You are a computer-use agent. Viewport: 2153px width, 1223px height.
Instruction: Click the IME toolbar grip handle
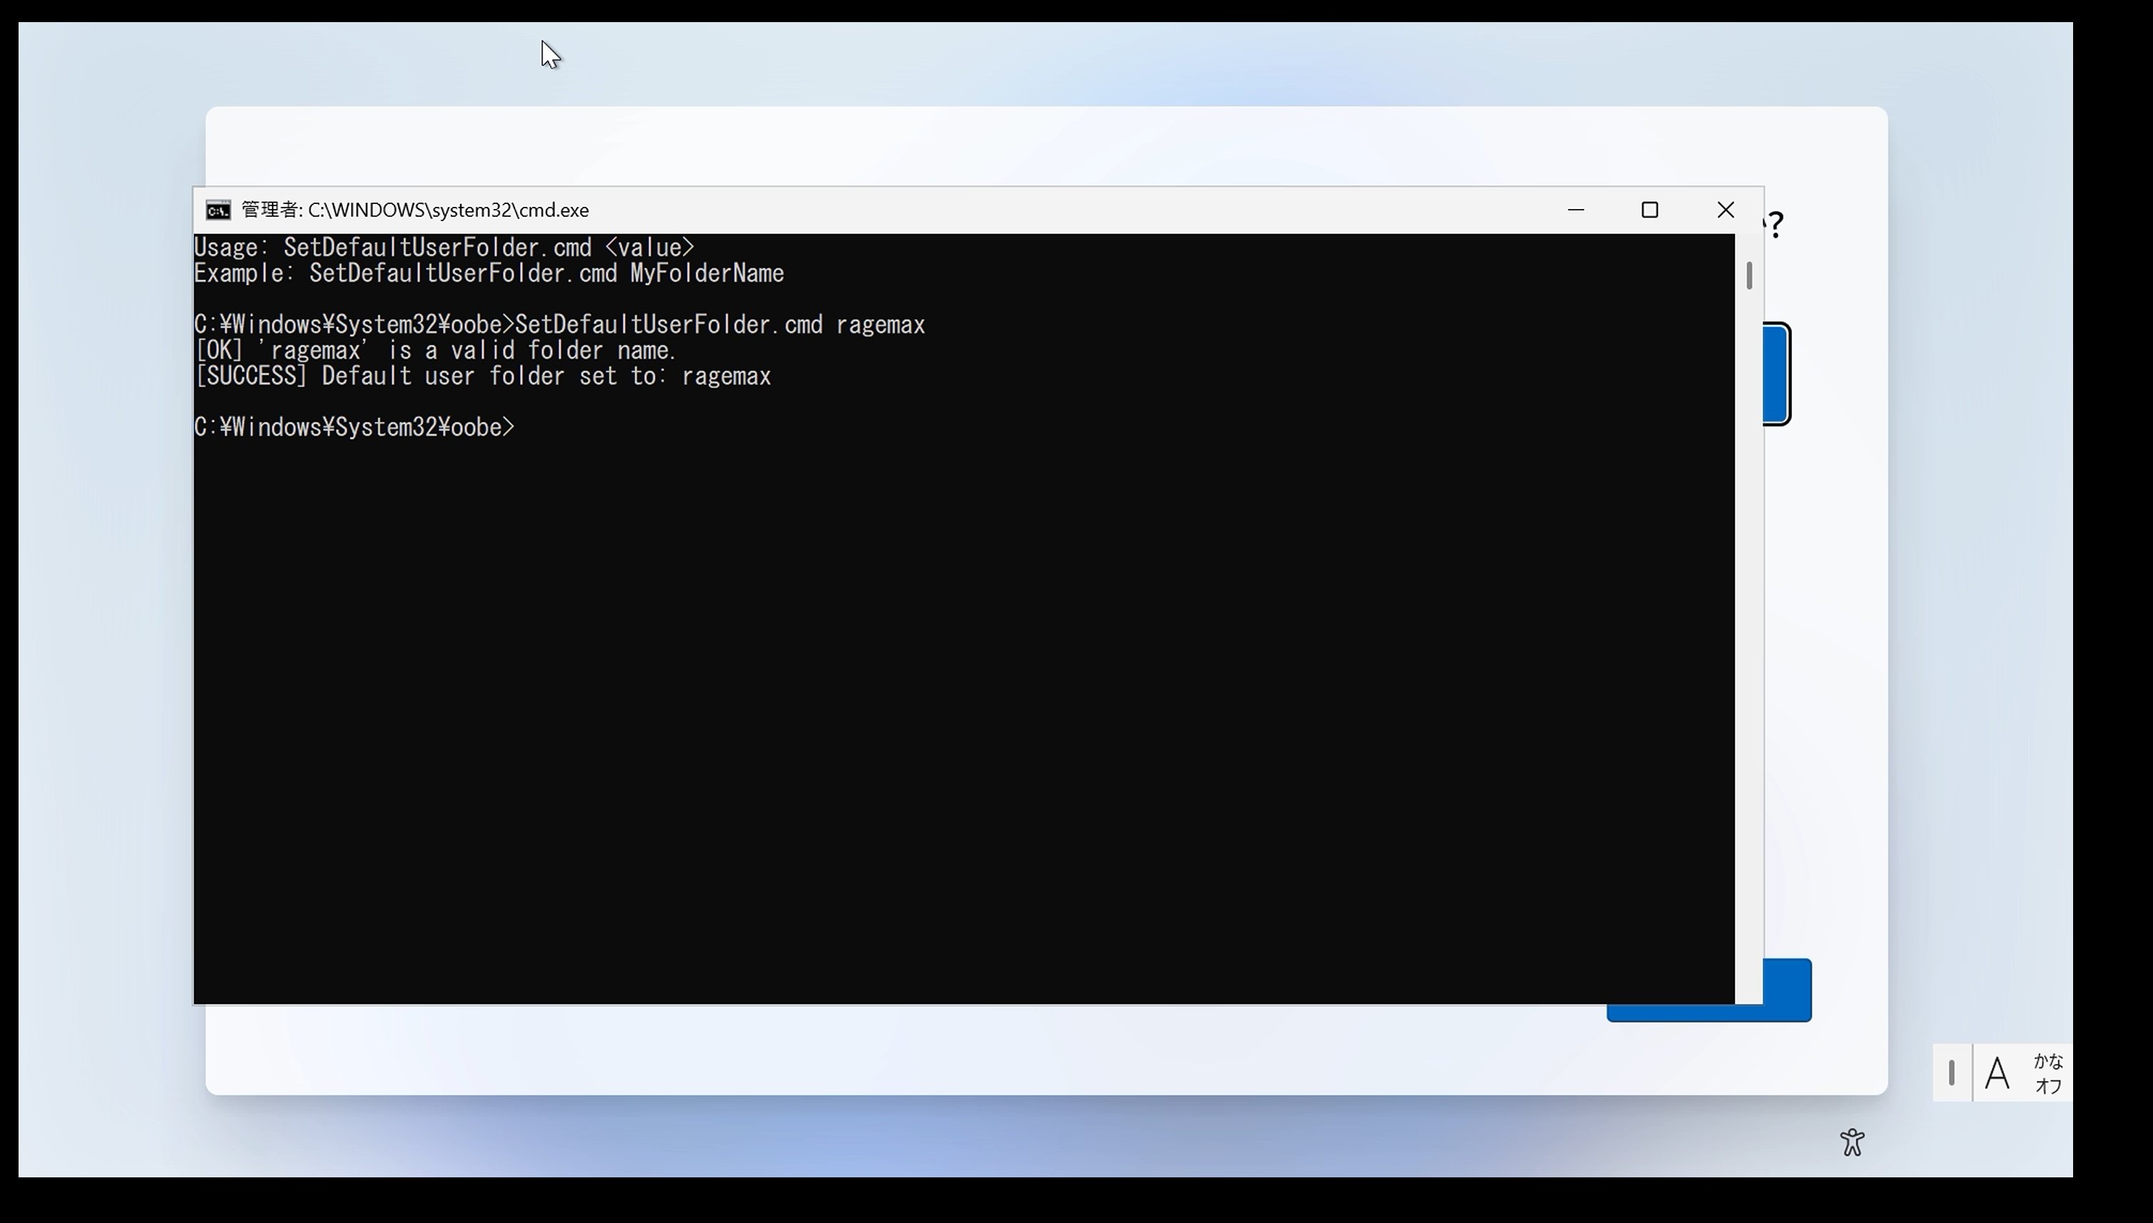click(1951, 1073)
